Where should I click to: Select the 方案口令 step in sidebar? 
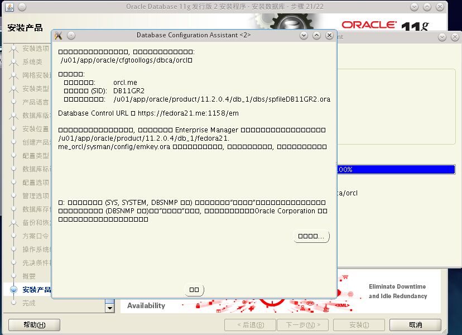36,236
